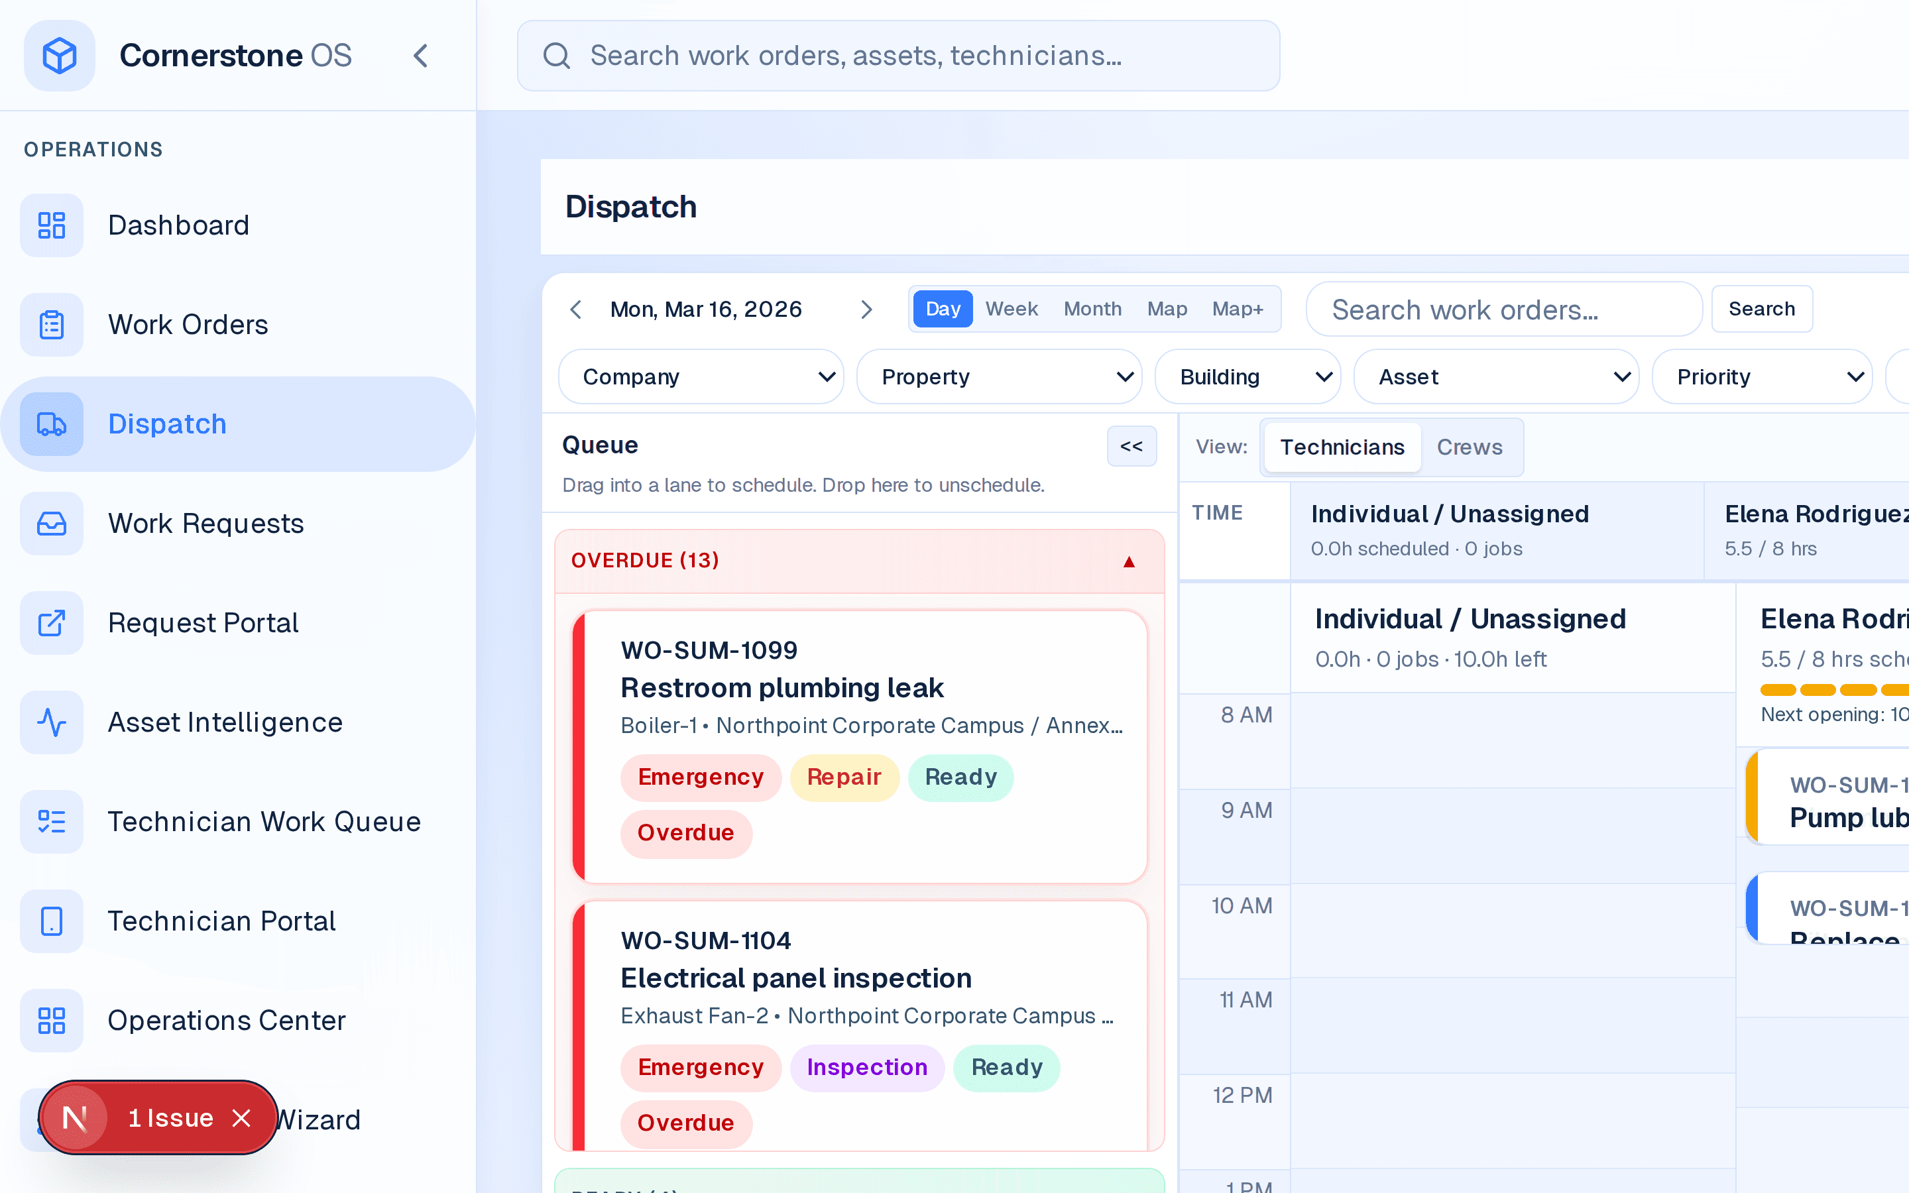The image size is (1909, 1193).
Task: Switch dispatch calendar to Week view
Action: (1012, 308)
